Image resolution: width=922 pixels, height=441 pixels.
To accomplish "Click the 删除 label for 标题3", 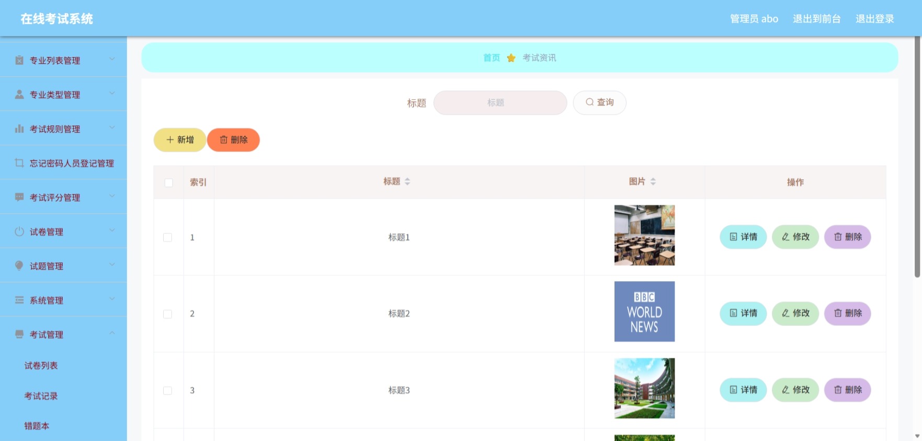I will click(x=853, y=390).
